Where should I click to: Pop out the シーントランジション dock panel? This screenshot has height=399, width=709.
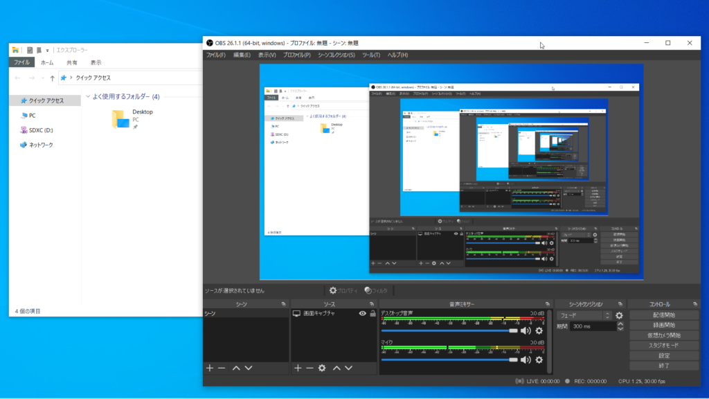click(x=620, y=304)
